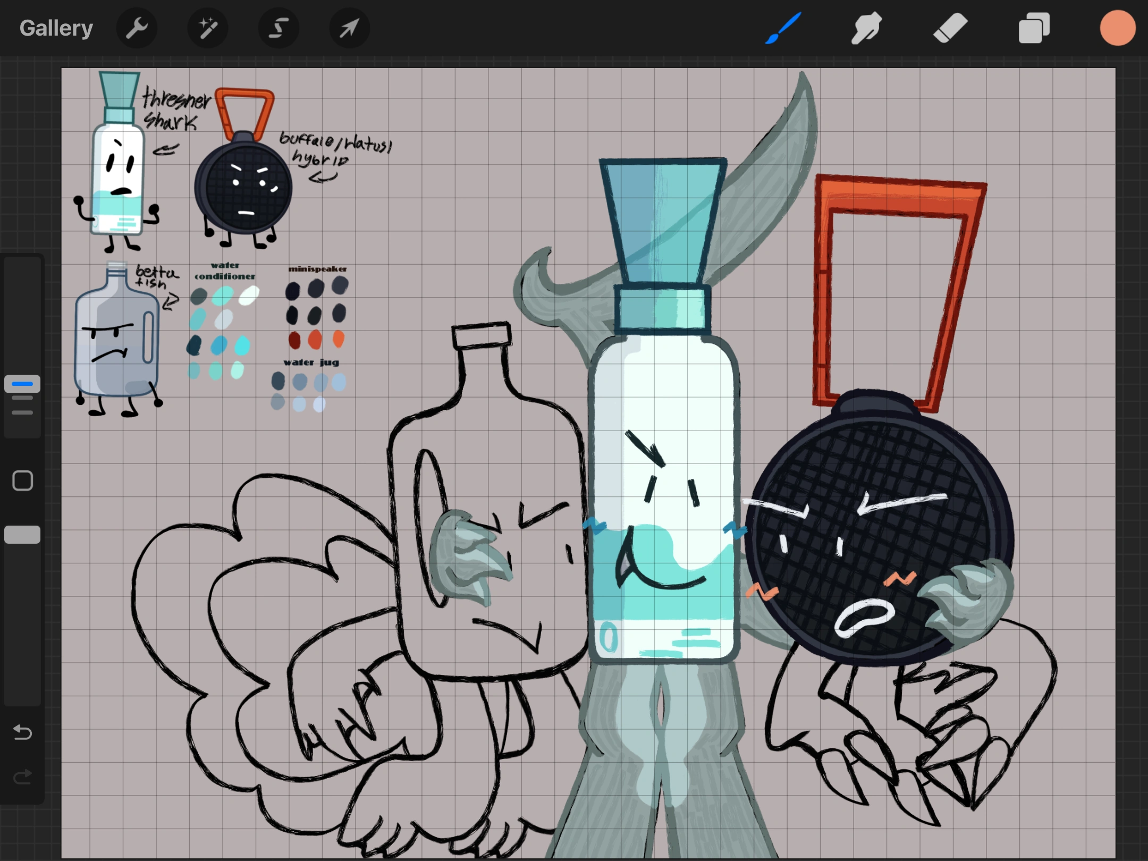Tap the water jug reference character drawing
Viewport: 1148px width, 861px height.
[117, 340]
